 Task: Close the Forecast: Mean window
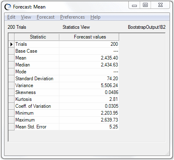[160, 5]
